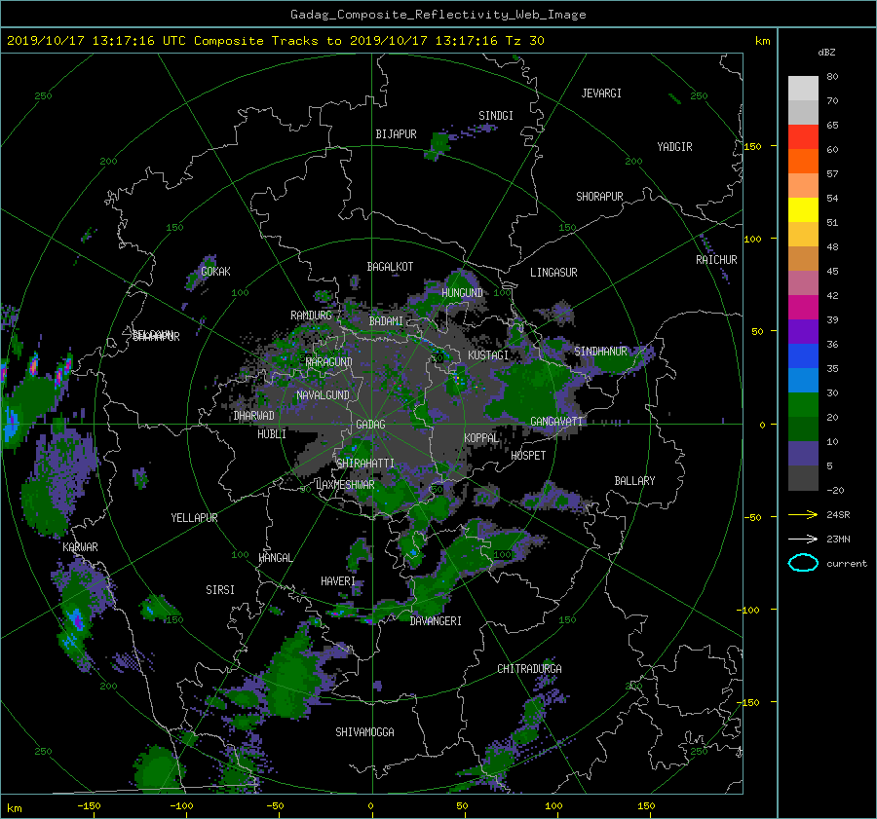Viewport: 877px width, 819px height.
Task: Click the '24SR' legend text
Action: (x=838, y=514)
